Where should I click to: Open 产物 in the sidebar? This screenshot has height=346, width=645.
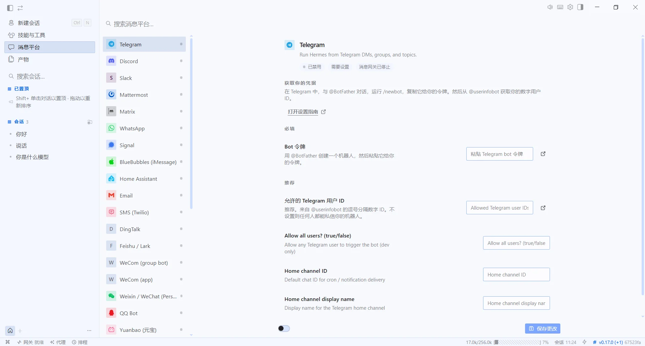pos(50,59)
